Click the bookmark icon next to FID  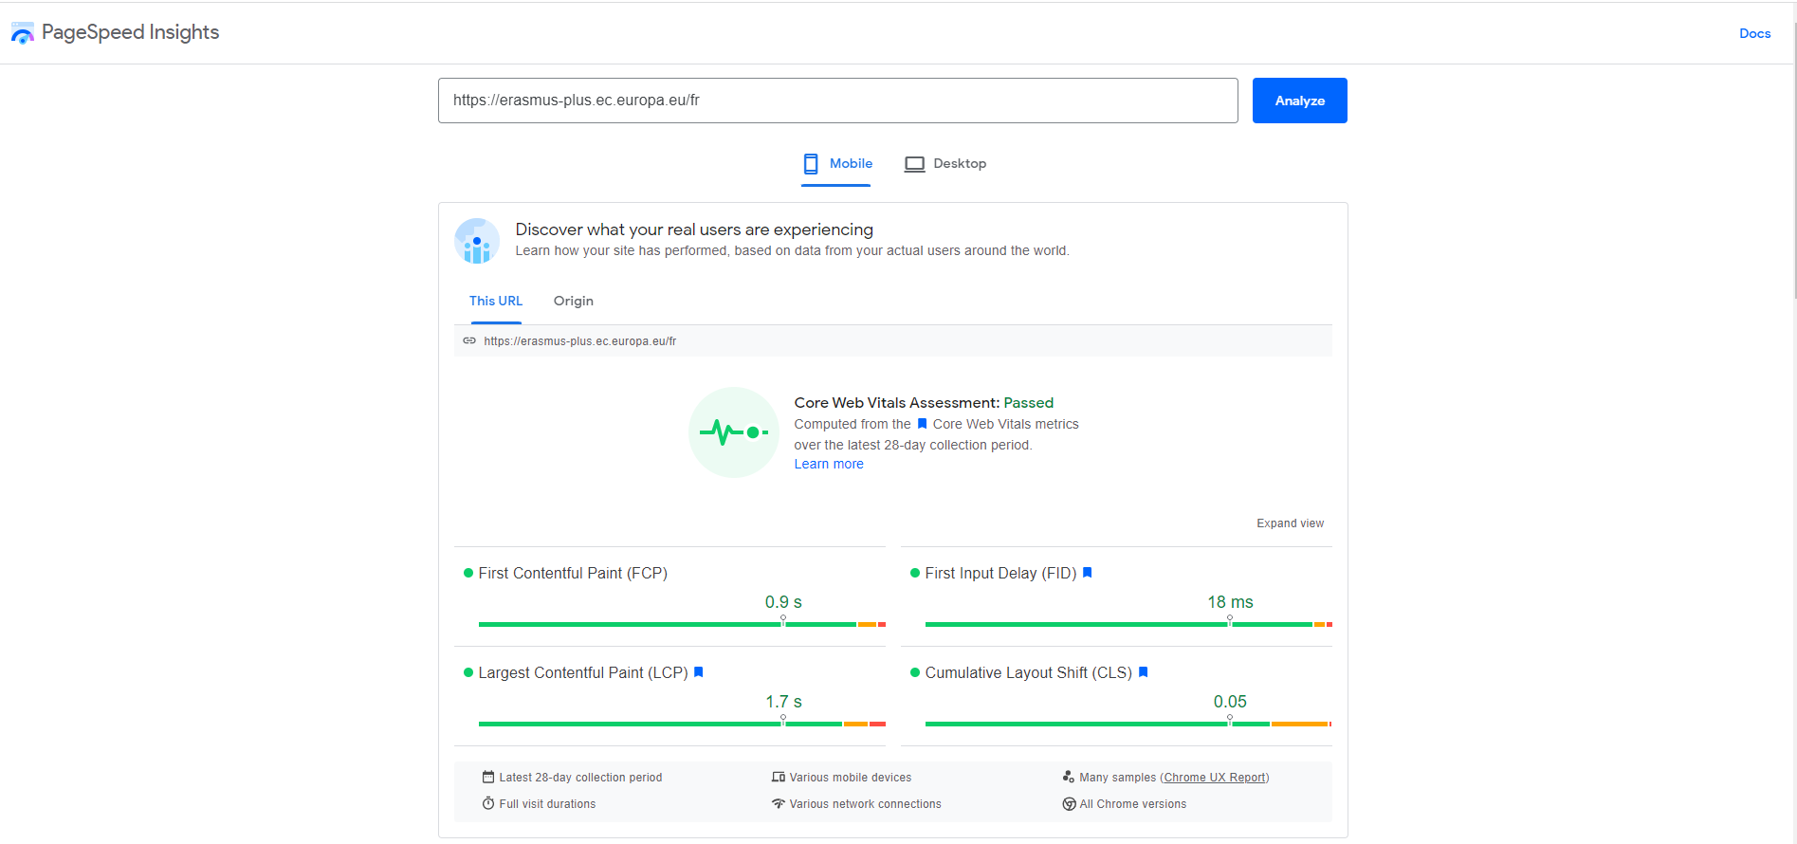(x=1088, y=573)
